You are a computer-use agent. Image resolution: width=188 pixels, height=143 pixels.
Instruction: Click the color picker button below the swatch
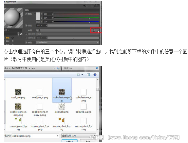tap(38, 22)
